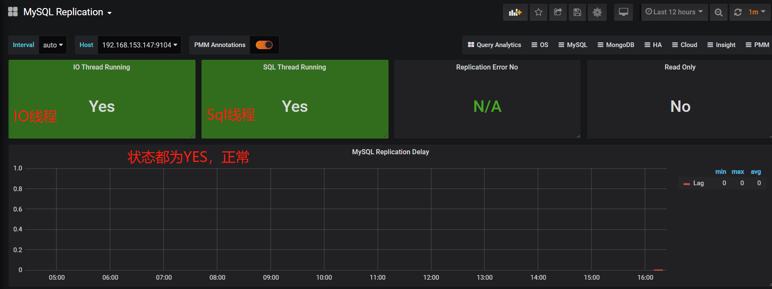Cycle view mode with monitor icon
Screen dimensions: 772x289
click(624, 12)
